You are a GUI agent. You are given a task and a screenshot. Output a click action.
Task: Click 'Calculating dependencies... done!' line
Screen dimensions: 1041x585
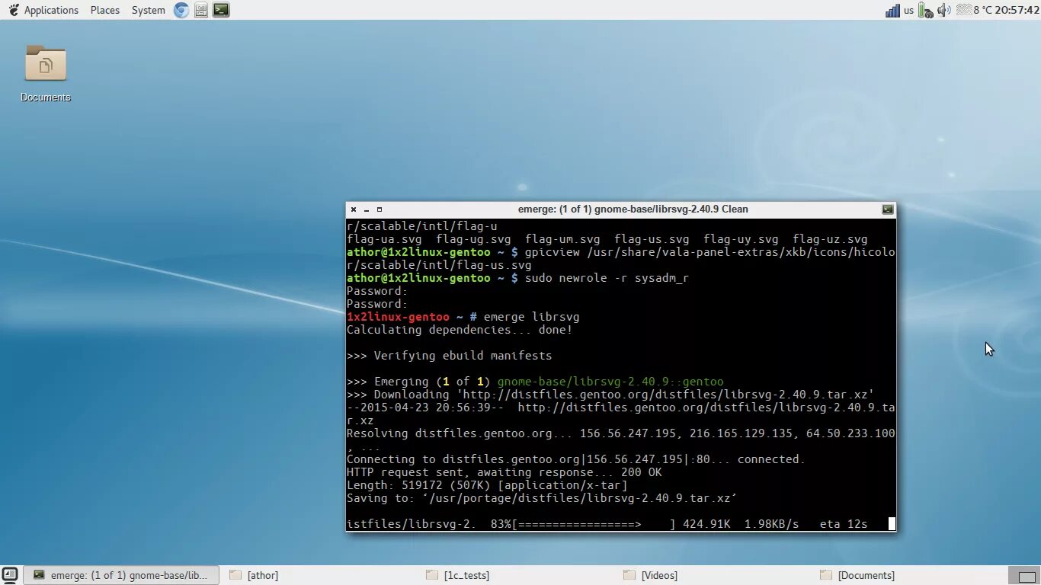coord(460,330)
